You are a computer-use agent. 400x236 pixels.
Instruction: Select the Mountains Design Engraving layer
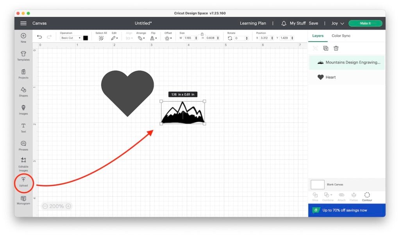point(347,62)
